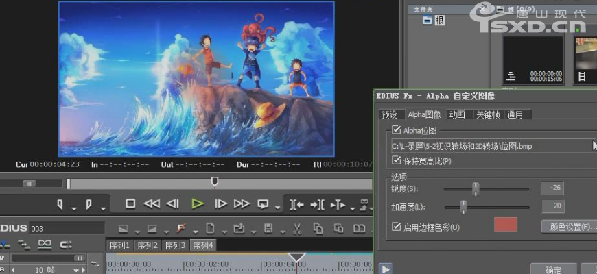Click the 颜色设置 button

[x=569, y=226]
